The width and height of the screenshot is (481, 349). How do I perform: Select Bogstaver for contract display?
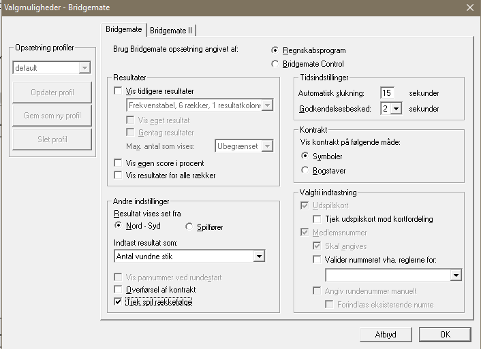click(306, 170)
